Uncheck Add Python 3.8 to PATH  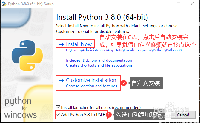click(58, 115)
